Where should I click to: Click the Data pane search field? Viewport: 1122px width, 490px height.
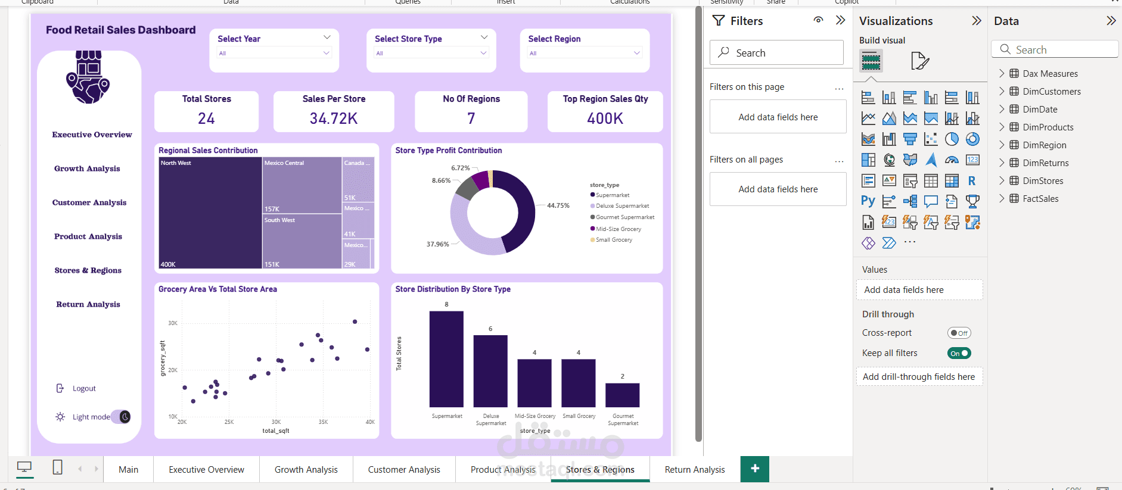point(1055,49)
